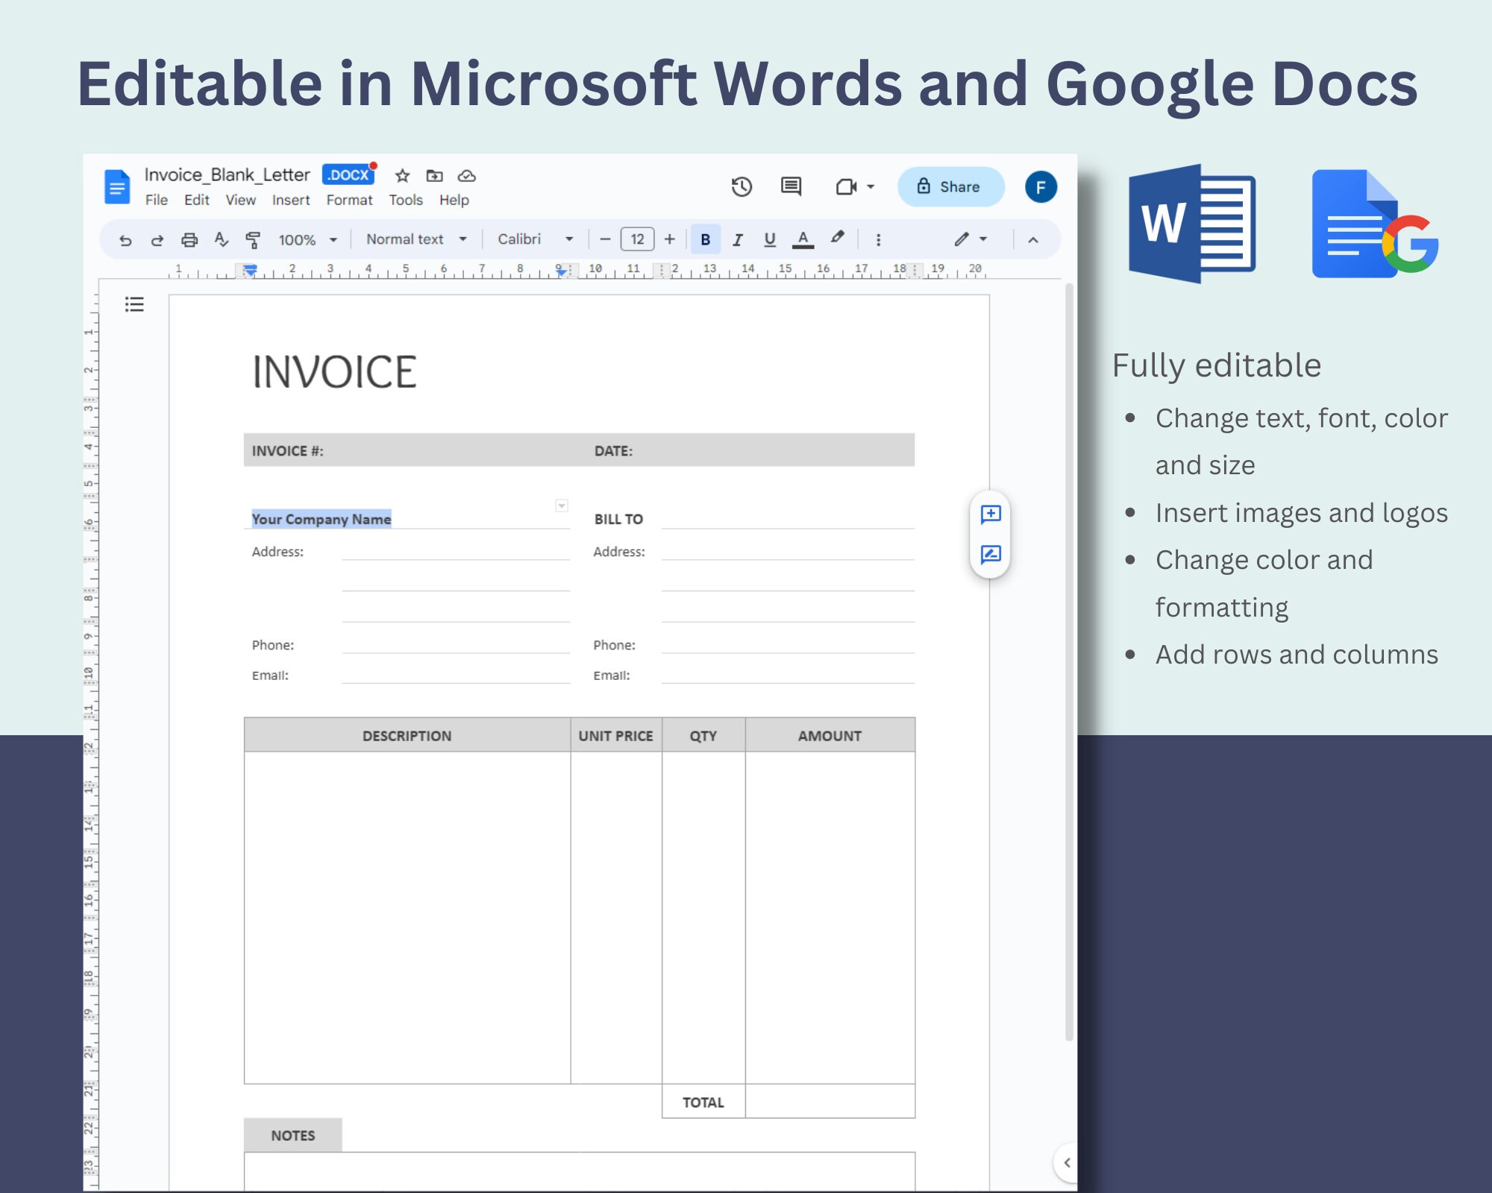Open the File menu
1492x1193 pixels.
[x=157, y=200]
